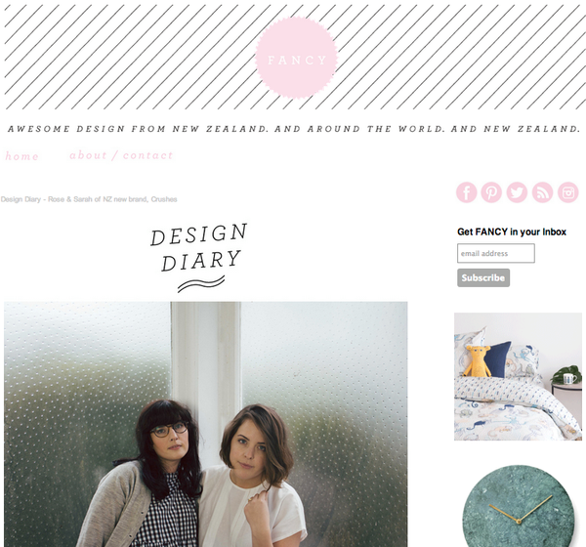This screenshot has height=547, width=586.
Task: Open the Instagram camera icon
Action: pos(568,192)
